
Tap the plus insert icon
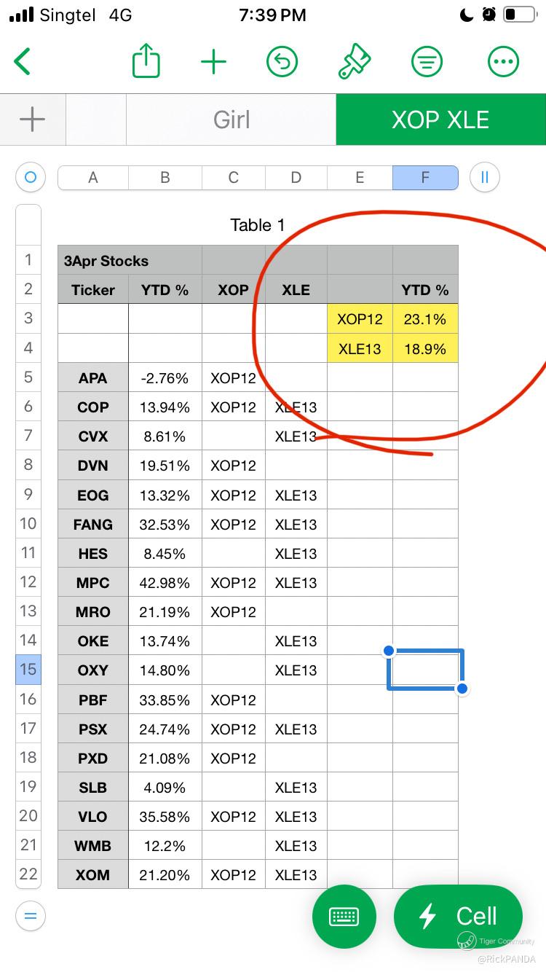pyautogui.click(x=213, y=62)
